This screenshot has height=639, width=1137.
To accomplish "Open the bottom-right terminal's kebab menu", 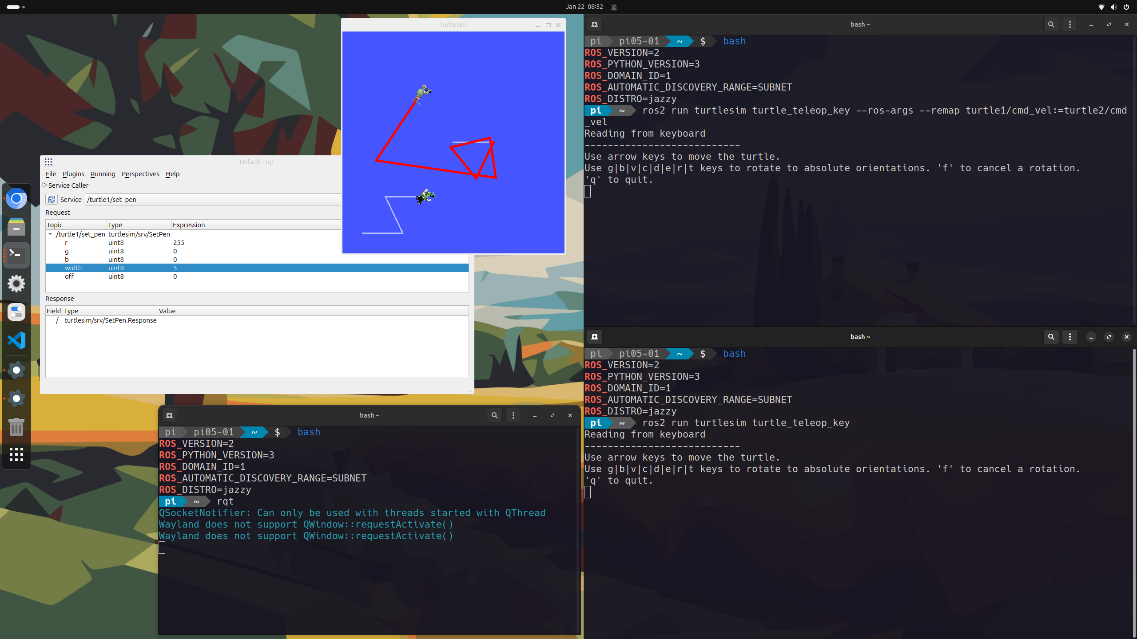I will click(1069, 337).
